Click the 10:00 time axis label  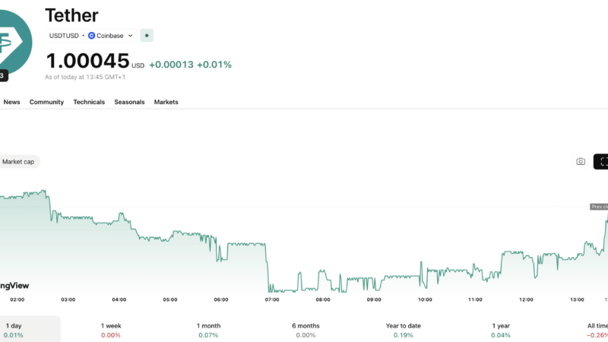(425, 299)
